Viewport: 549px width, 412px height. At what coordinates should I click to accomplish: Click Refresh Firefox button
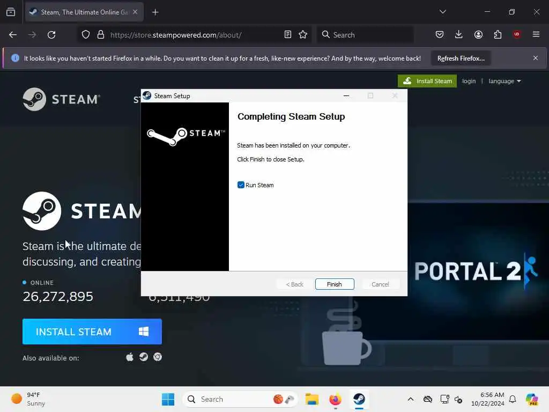[x=461, y=58]
